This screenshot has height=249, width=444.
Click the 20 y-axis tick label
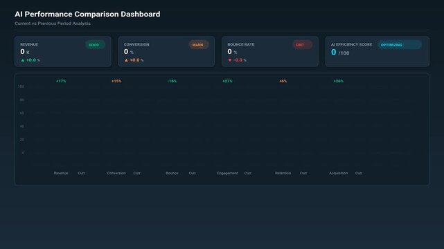point(21,140)
